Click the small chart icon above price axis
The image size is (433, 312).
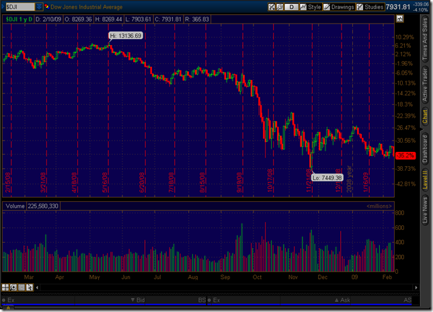click(399, 19)
